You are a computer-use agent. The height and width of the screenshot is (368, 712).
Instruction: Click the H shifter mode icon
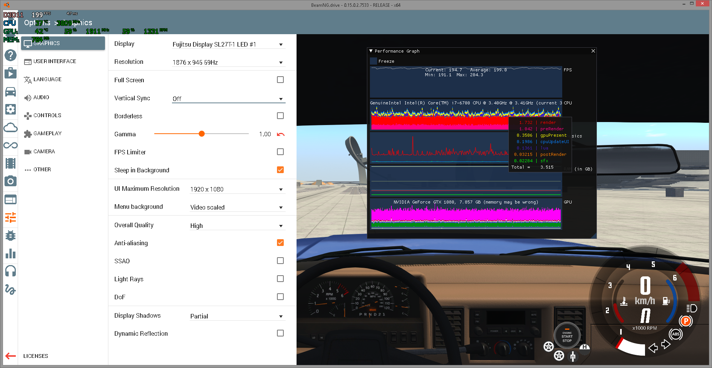point(584,348)
